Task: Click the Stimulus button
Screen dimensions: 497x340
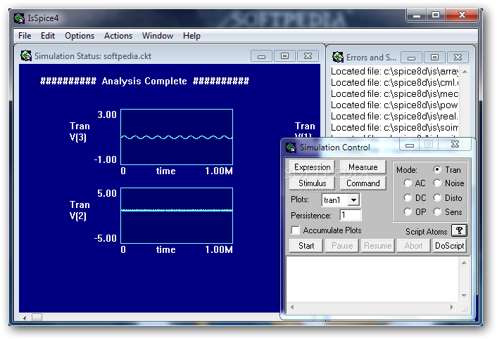Action: (313, 183)
